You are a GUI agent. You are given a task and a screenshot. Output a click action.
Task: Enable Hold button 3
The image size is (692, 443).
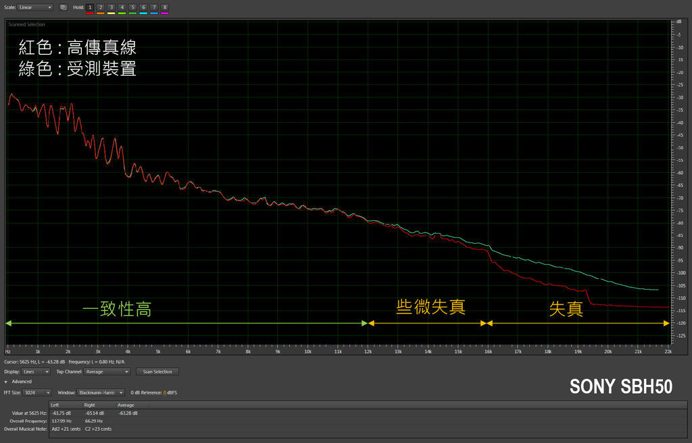pos(112,7)
